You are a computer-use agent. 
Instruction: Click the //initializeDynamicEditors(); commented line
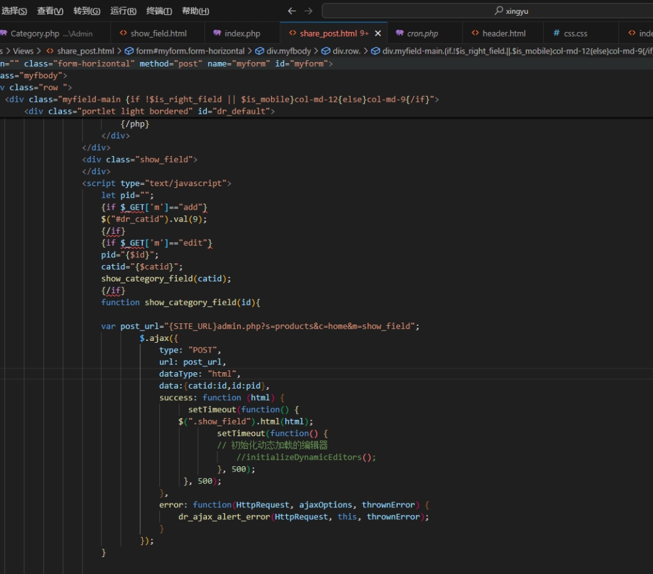tap(306, 457)
